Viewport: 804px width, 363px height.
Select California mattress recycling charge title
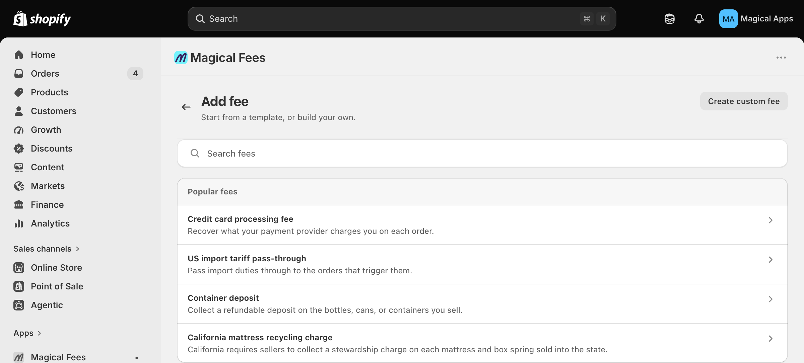(260, 337)
